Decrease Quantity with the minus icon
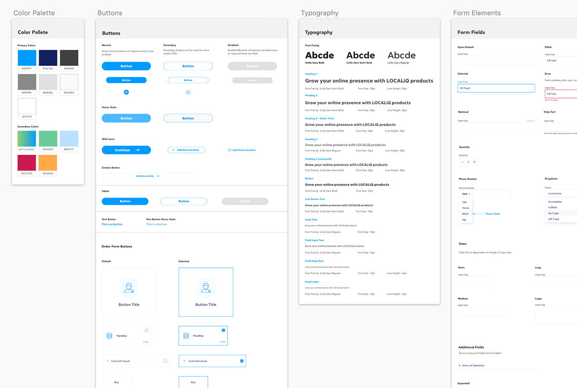This screenshot has width=577, height=388. point(463,162)
